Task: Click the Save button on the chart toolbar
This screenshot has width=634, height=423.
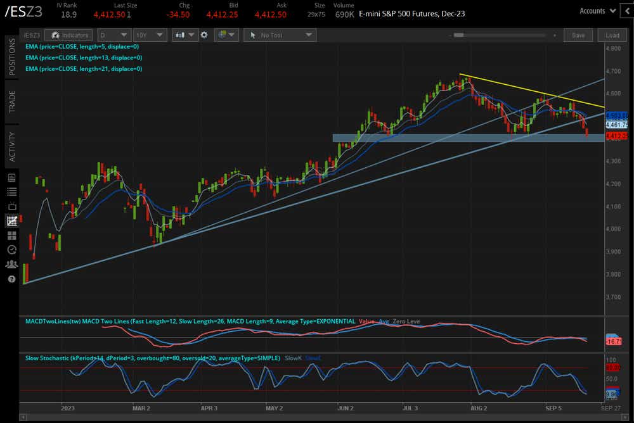Action: click(578, 35)
